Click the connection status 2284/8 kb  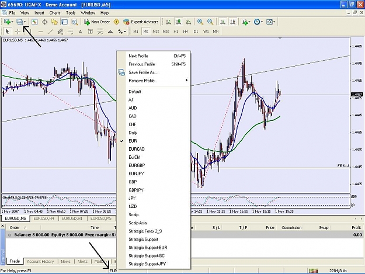(337, 270)
